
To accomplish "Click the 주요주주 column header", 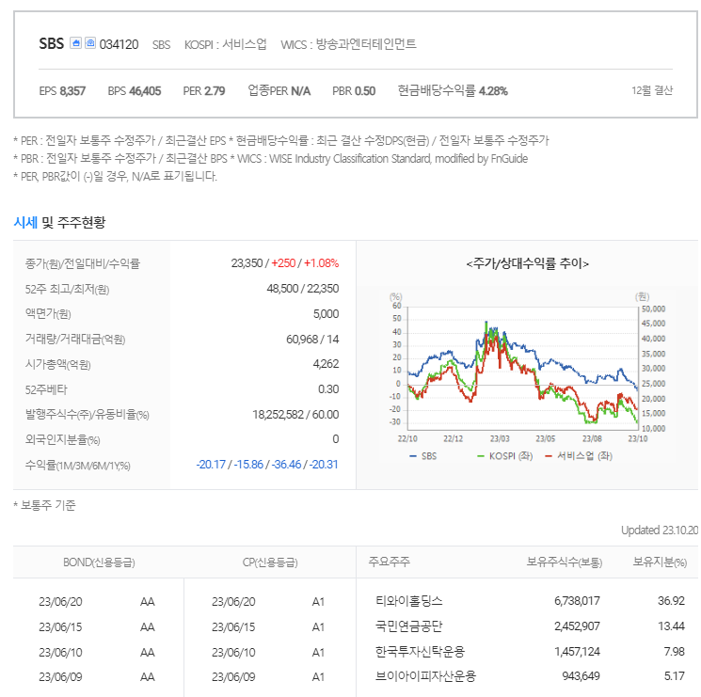I will [389, 562].
